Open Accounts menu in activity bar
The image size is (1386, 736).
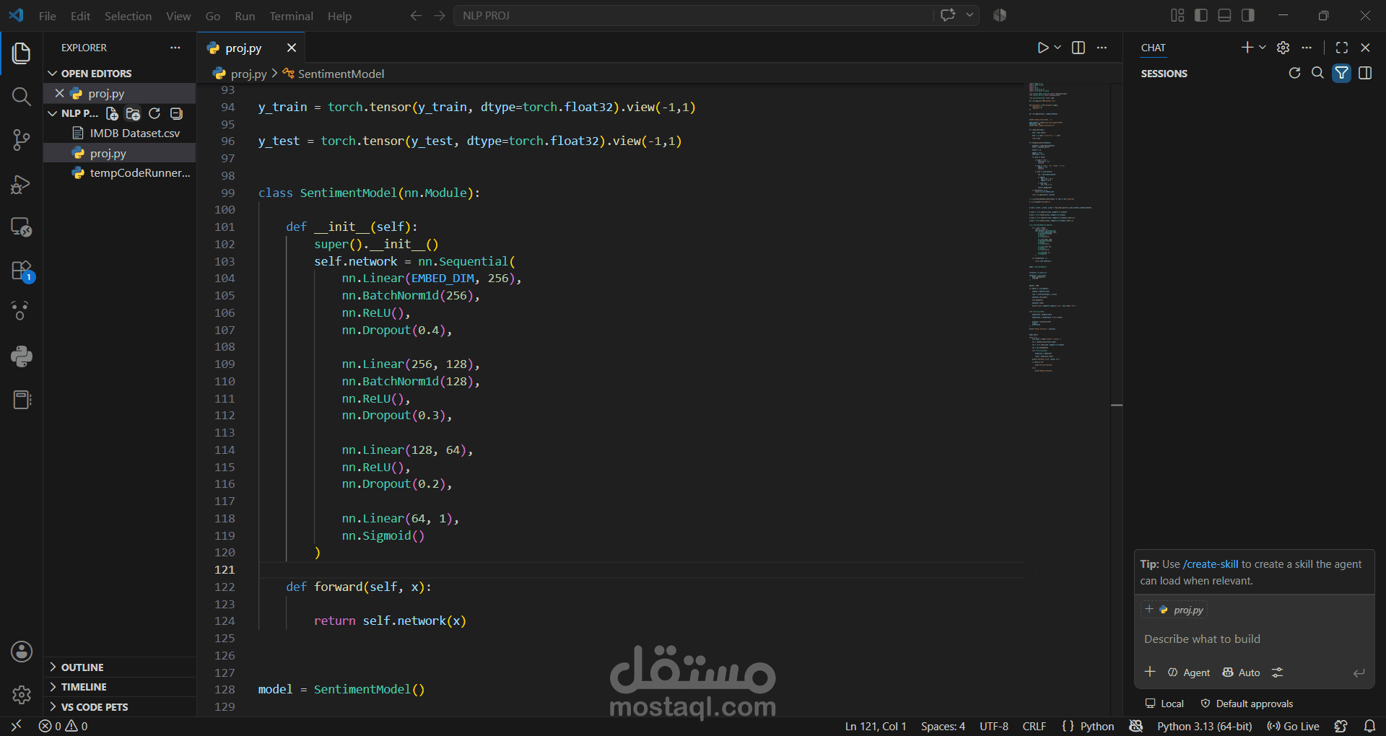point(21,652)
